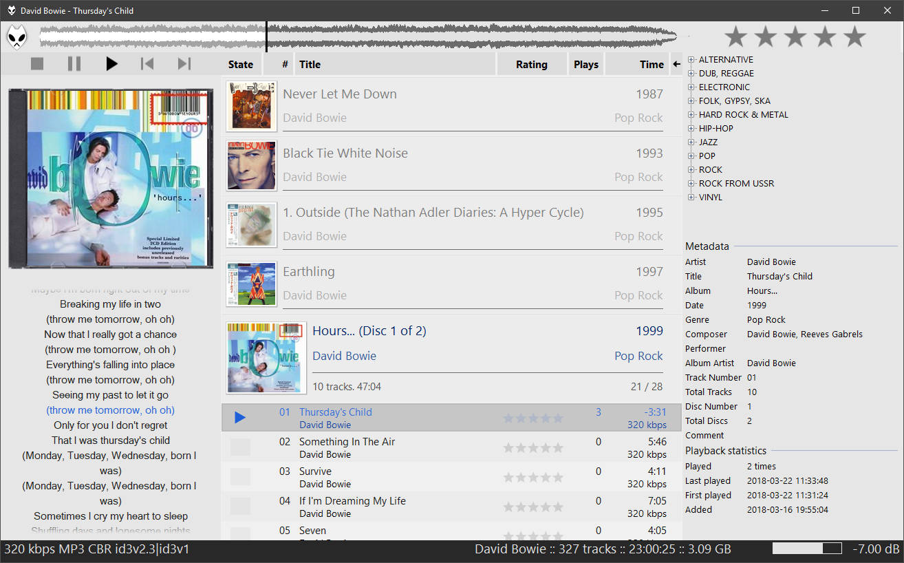Click the rating stars for If I'm Dreaming My Life
This screenshot has height=563, width=904.
[533, 507]
